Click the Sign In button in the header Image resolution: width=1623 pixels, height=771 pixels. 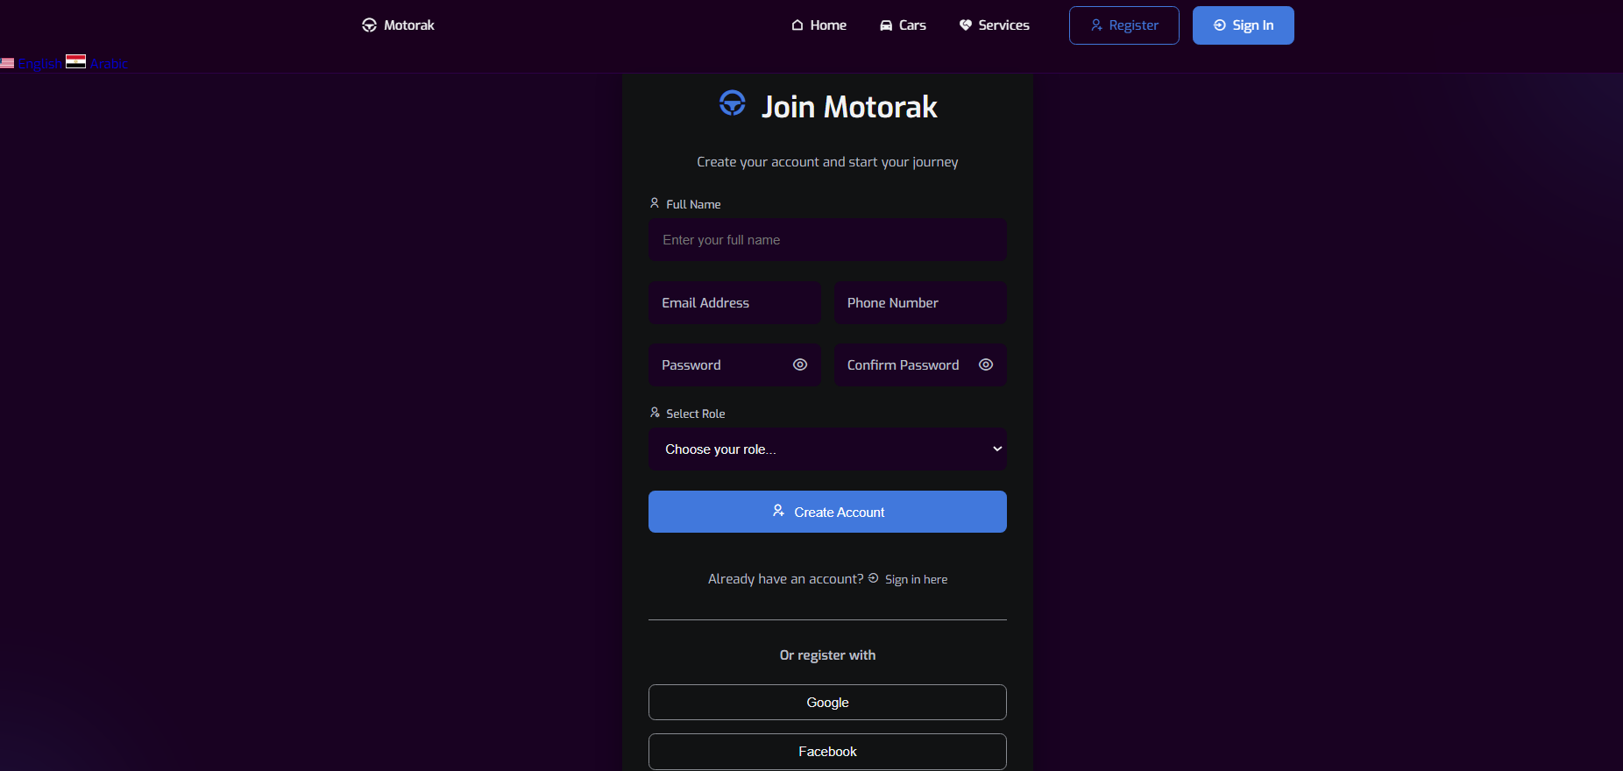coord(1243,25)
